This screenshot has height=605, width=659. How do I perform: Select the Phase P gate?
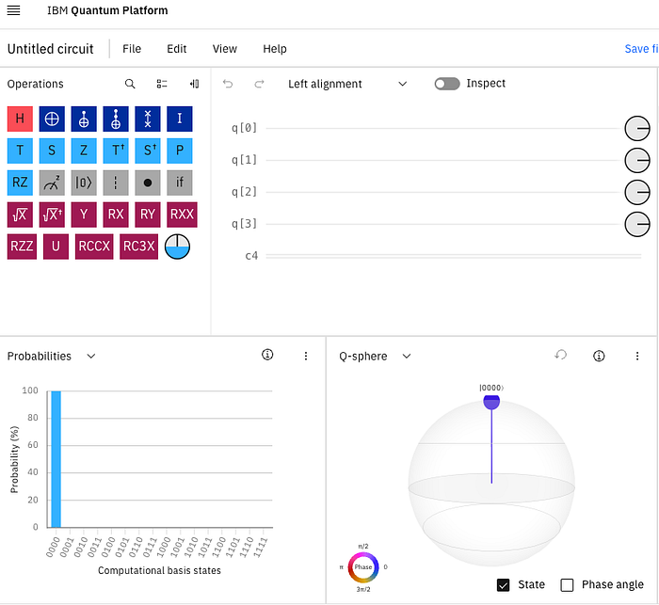tap(180, 151)
